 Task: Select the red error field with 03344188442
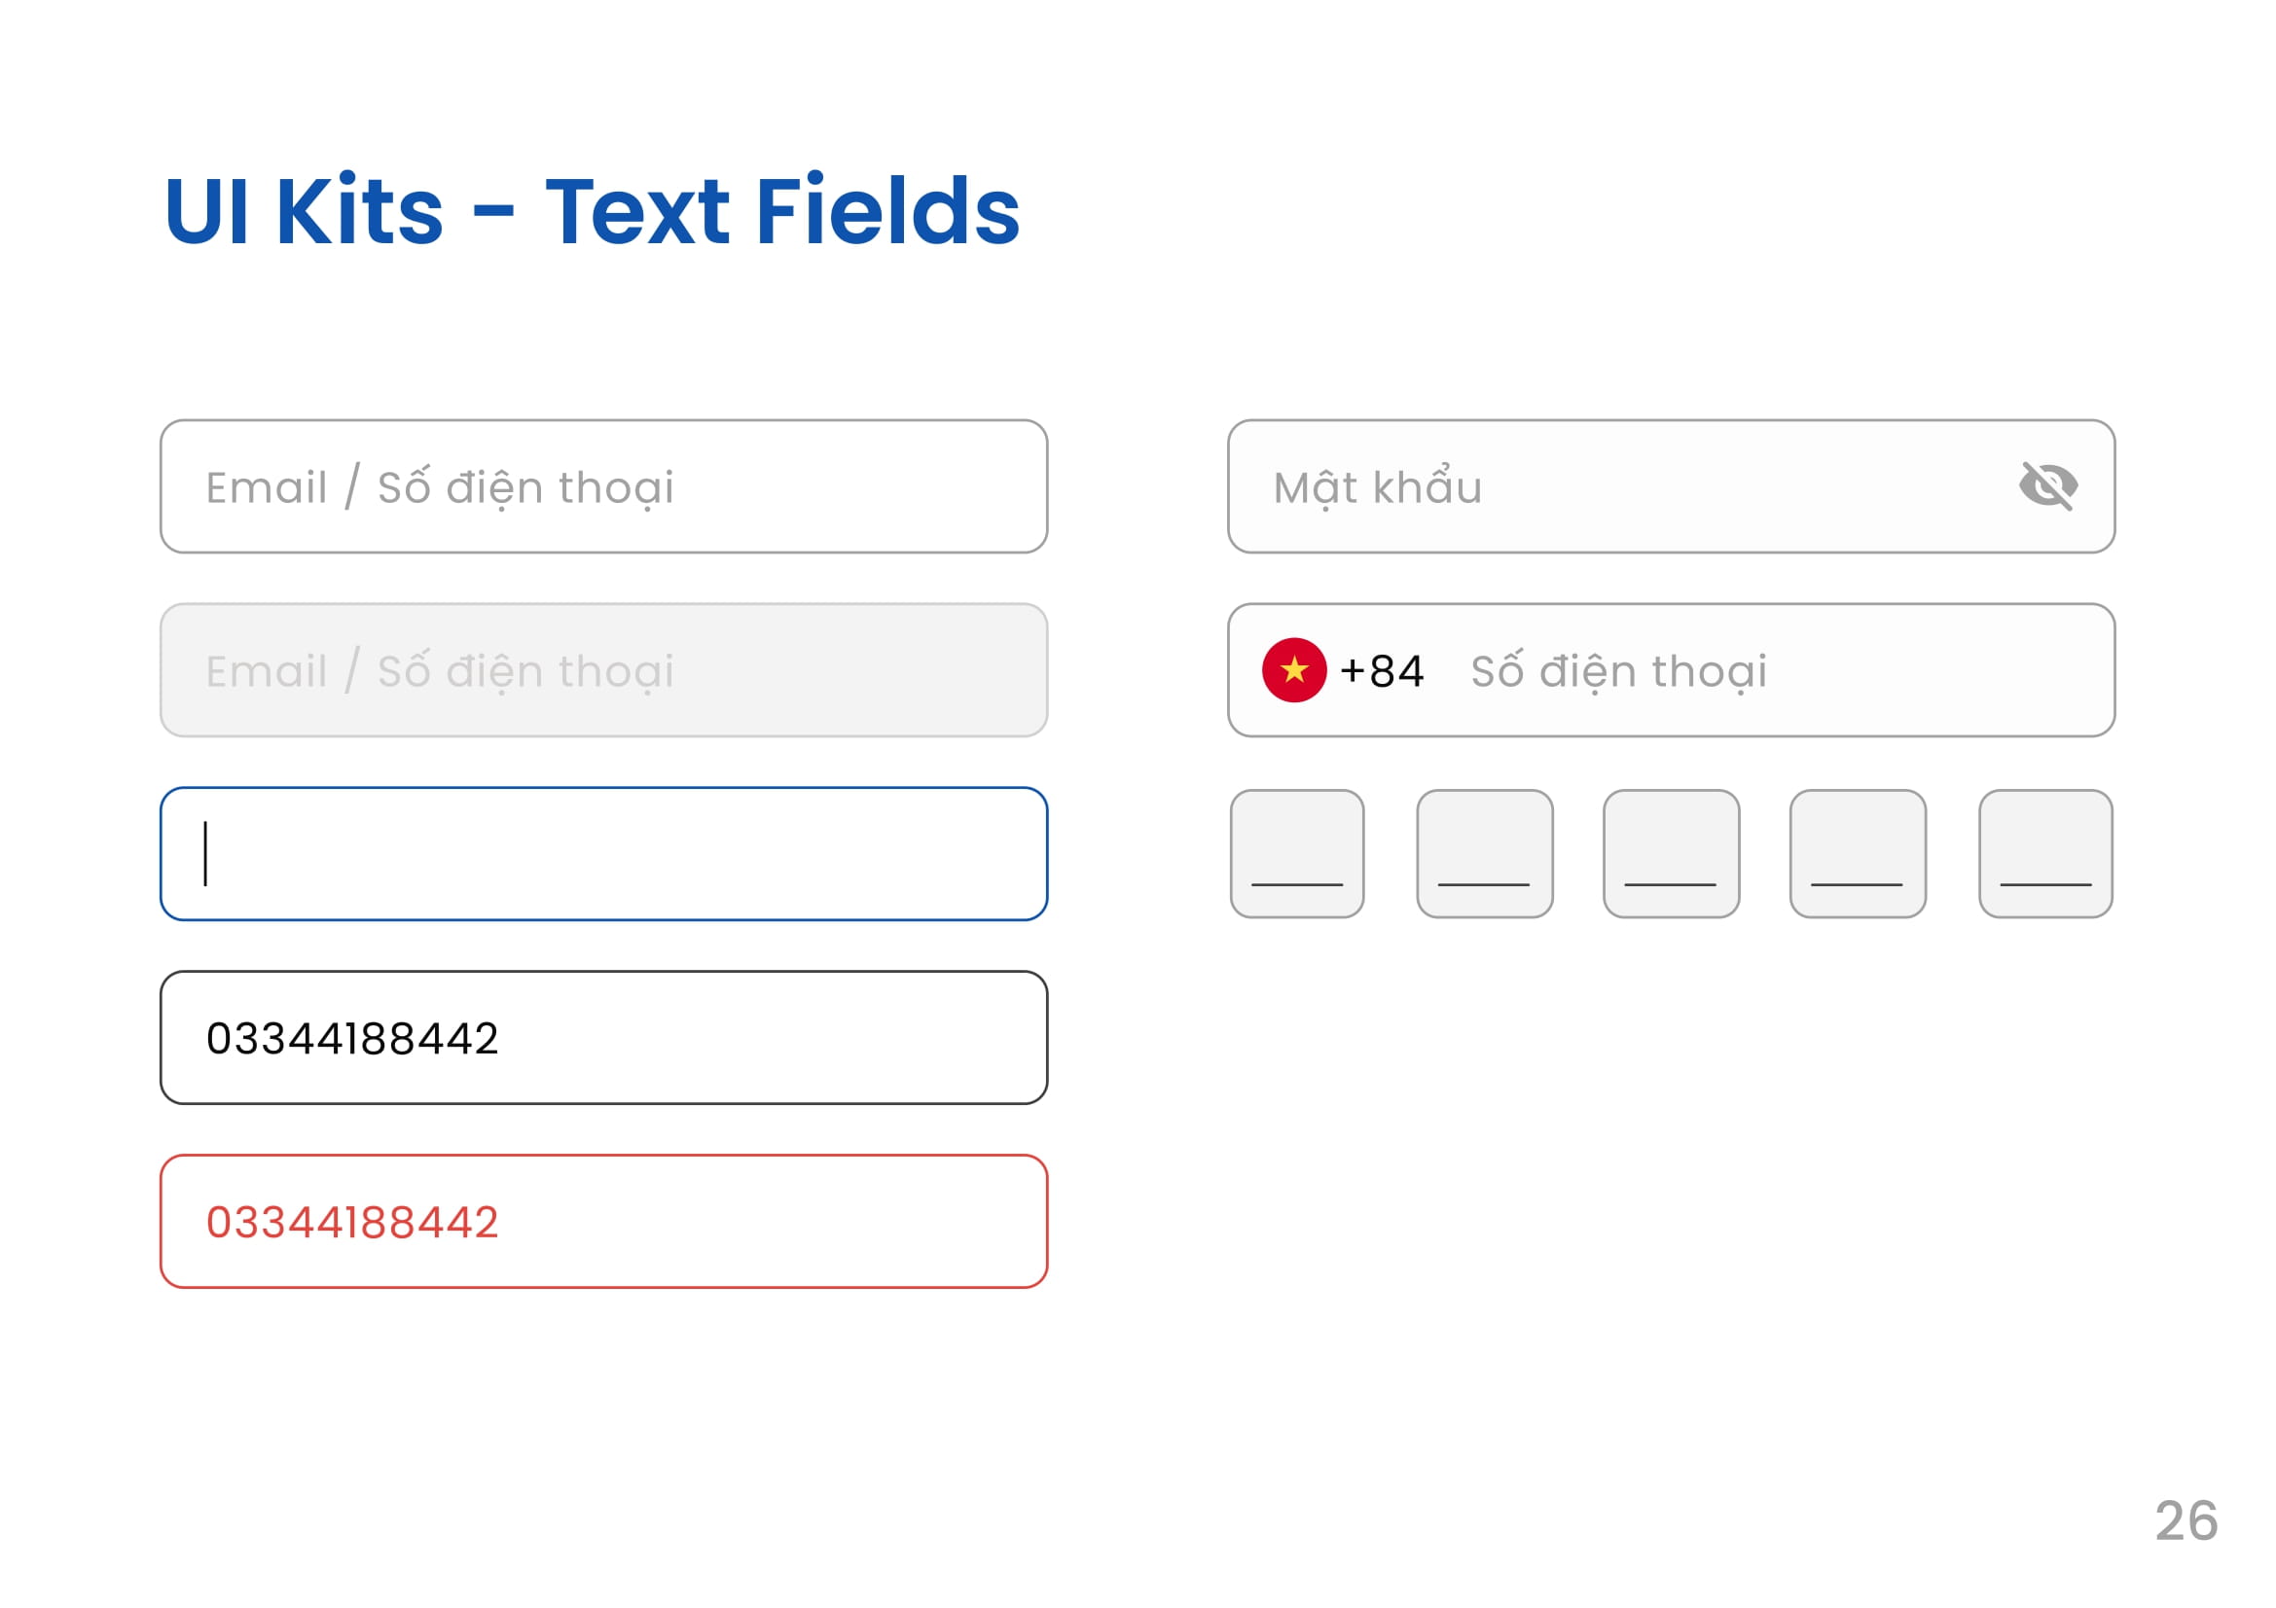tap(603, 1222)
